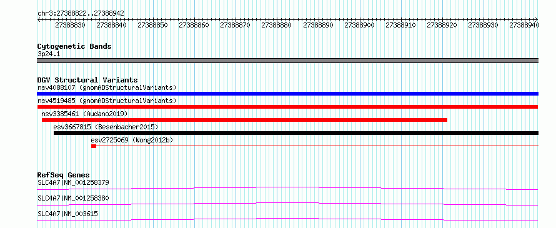Select transcript label SLC4A7|NM_001258380

pos(73,198)
